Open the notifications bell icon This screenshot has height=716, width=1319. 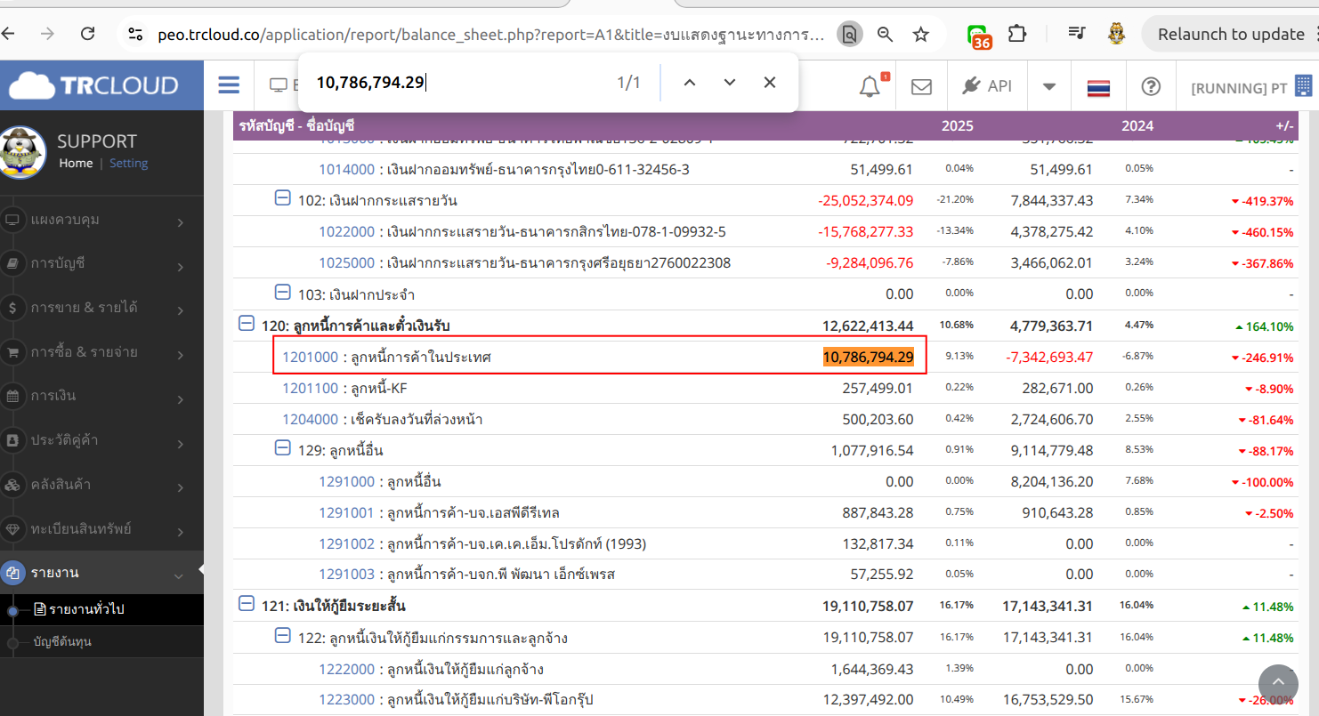(870, 86)
